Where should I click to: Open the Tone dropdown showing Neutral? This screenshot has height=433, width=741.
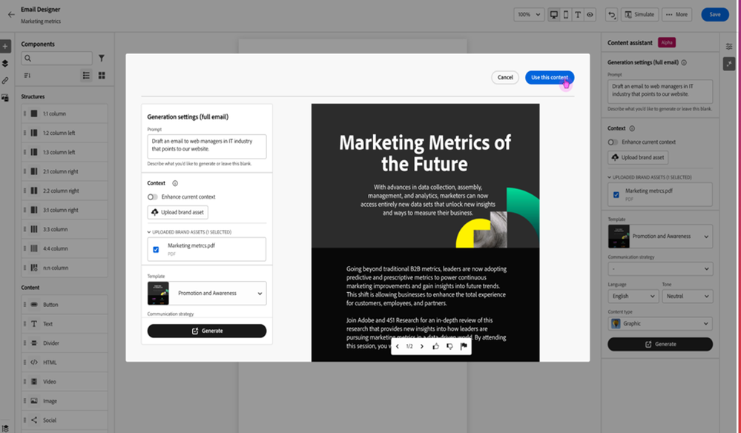pos(687,296)
